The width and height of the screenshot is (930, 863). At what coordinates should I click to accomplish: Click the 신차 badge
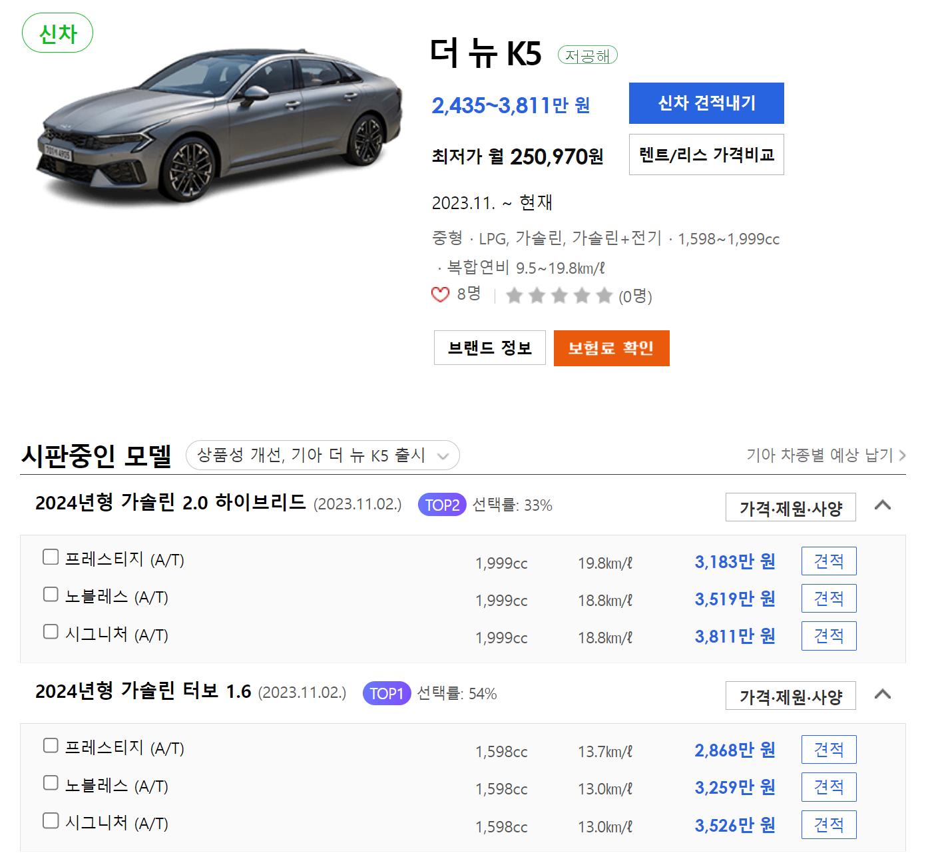pos(57,33)
